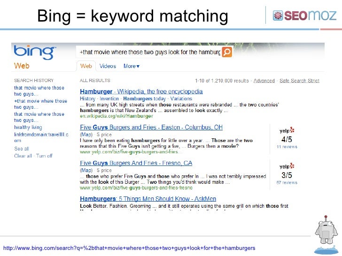Switch to the Videos tab
Viewport: 342px width, 256px height.
pos(108,66)
